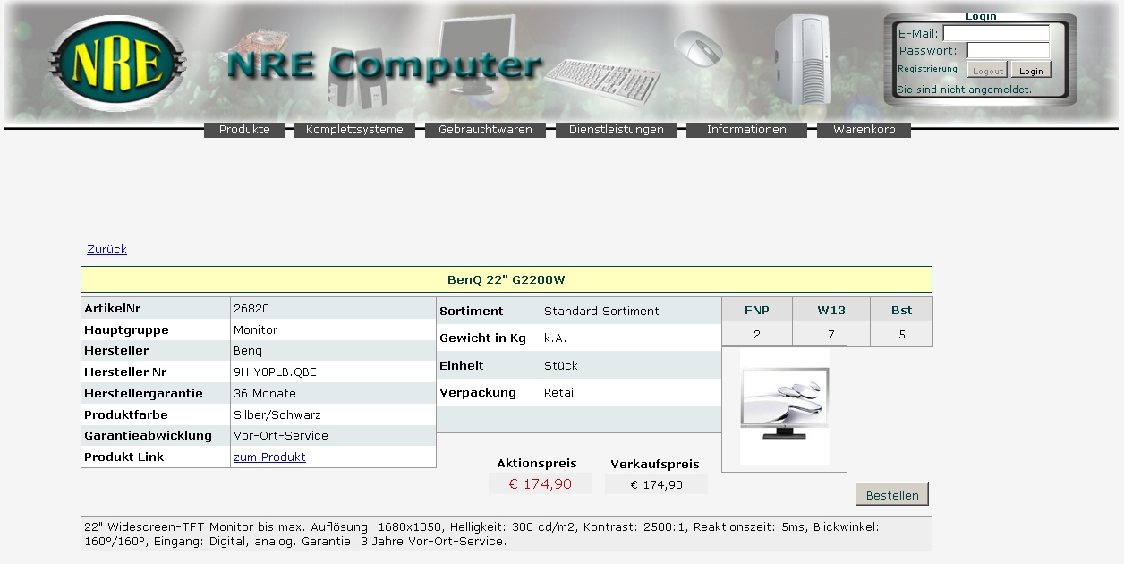Viewport: 1124px width, 564px height.
Task: Click article number 26820
Action: [x=251, y=309]
